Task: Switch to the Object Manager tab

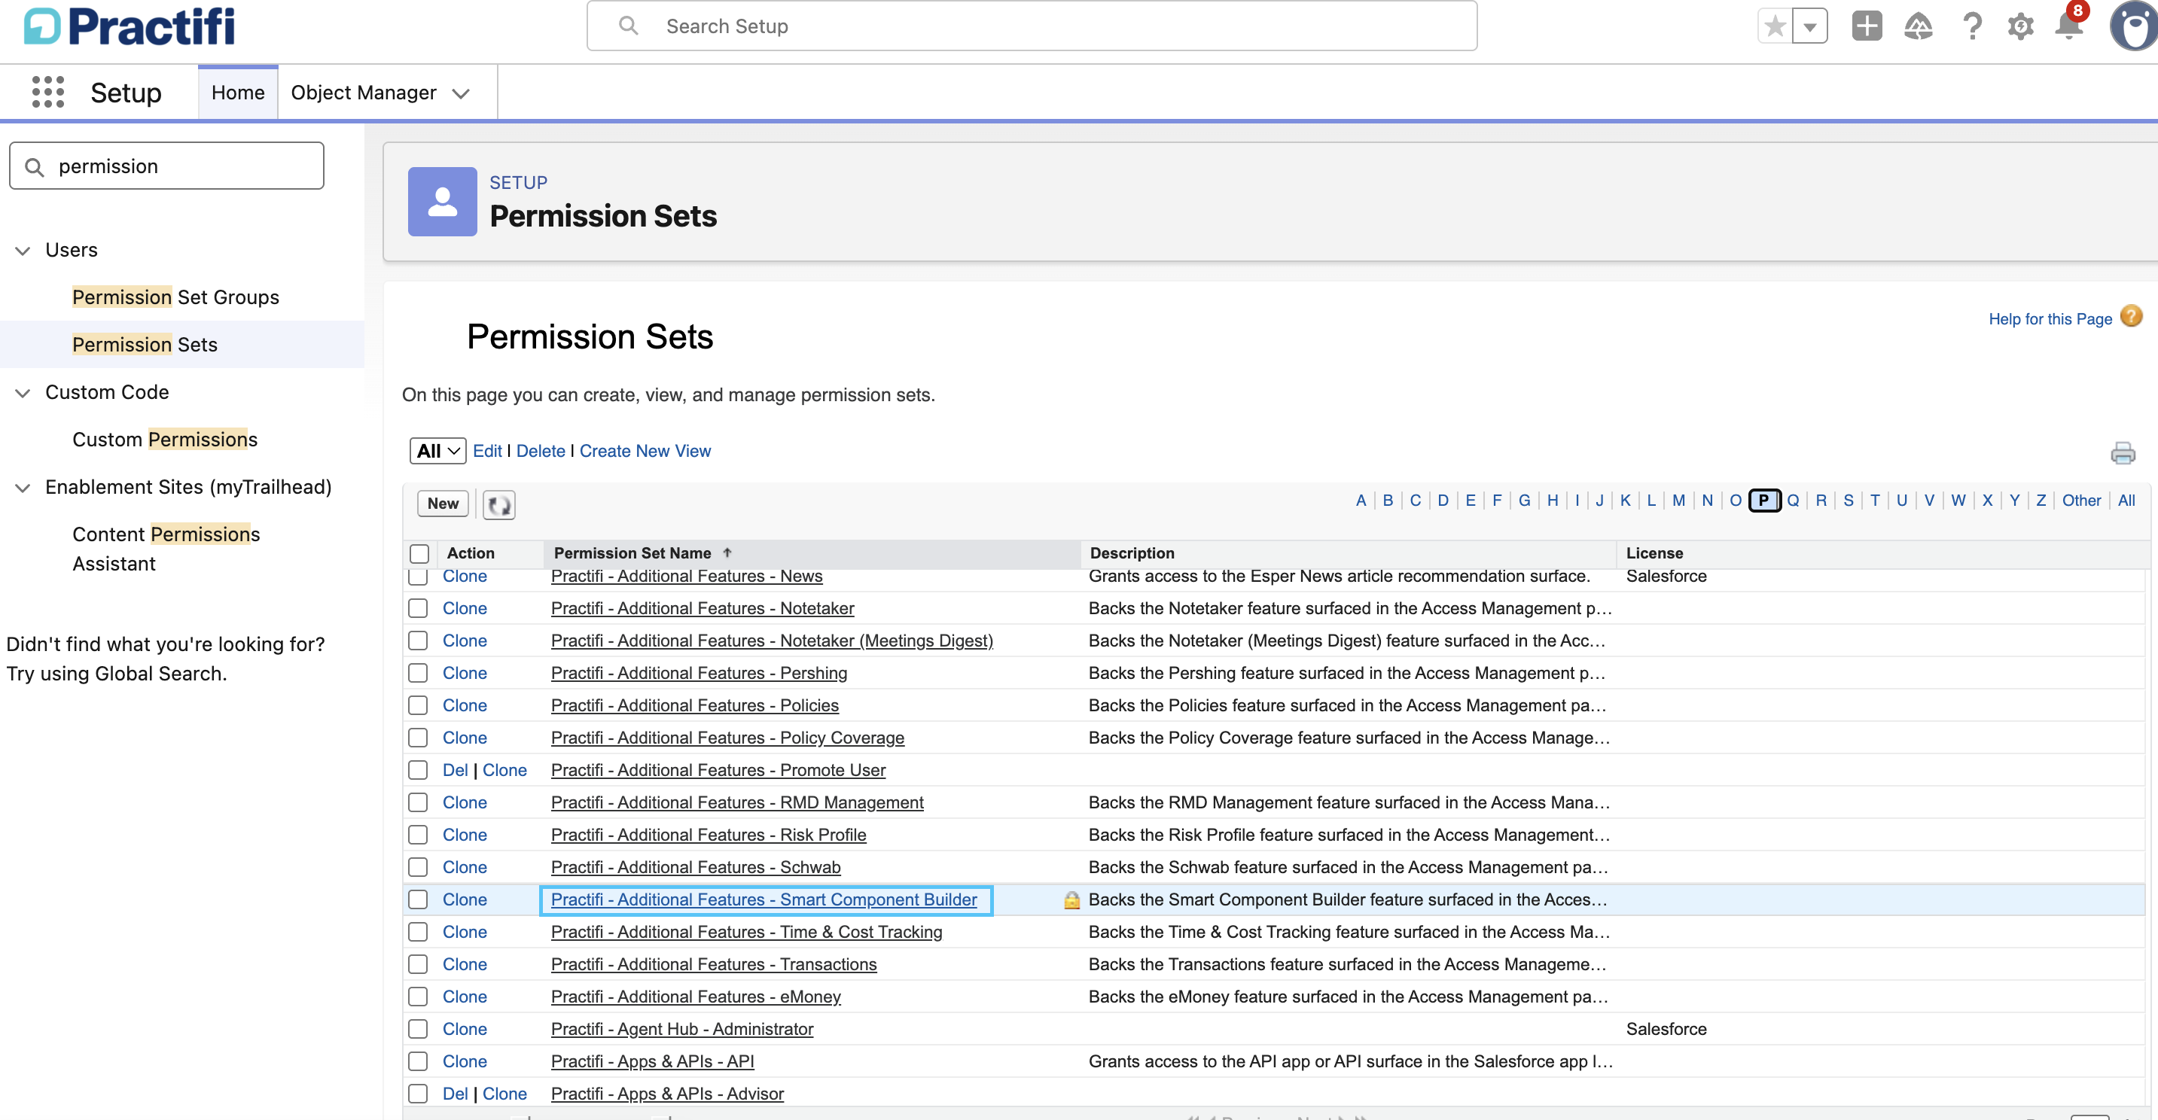Action: (x=364, y=93)
